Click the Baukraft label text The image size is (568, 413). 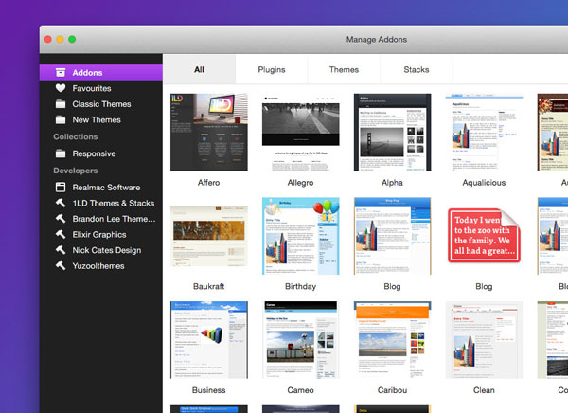[x=208, y=286]
